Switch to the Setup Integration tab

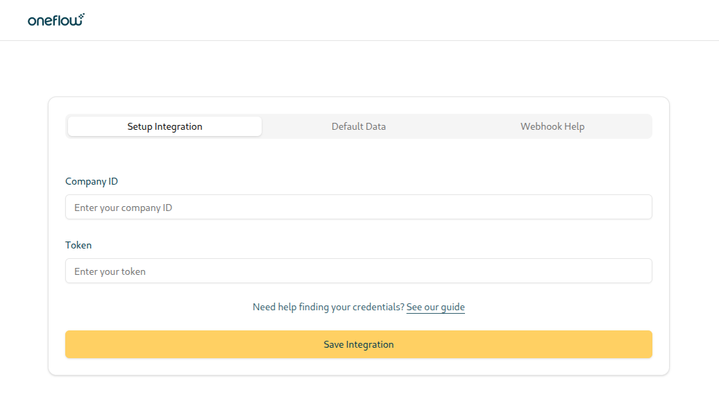point(164,126)
